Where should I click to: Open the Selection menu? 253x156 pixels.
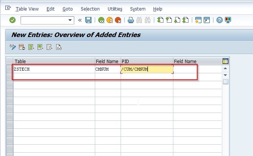pyautogui.click(x=90, y=9)
